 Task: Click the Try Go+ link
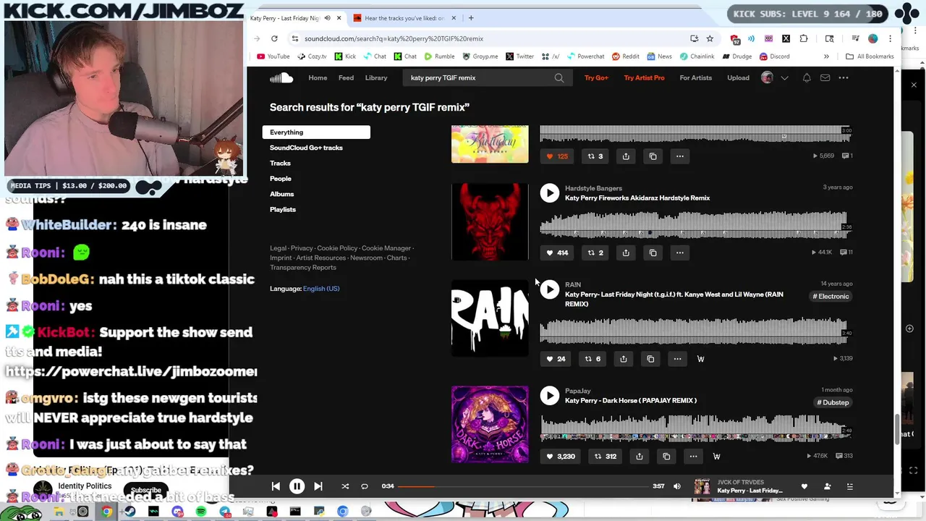coord(596,77)
